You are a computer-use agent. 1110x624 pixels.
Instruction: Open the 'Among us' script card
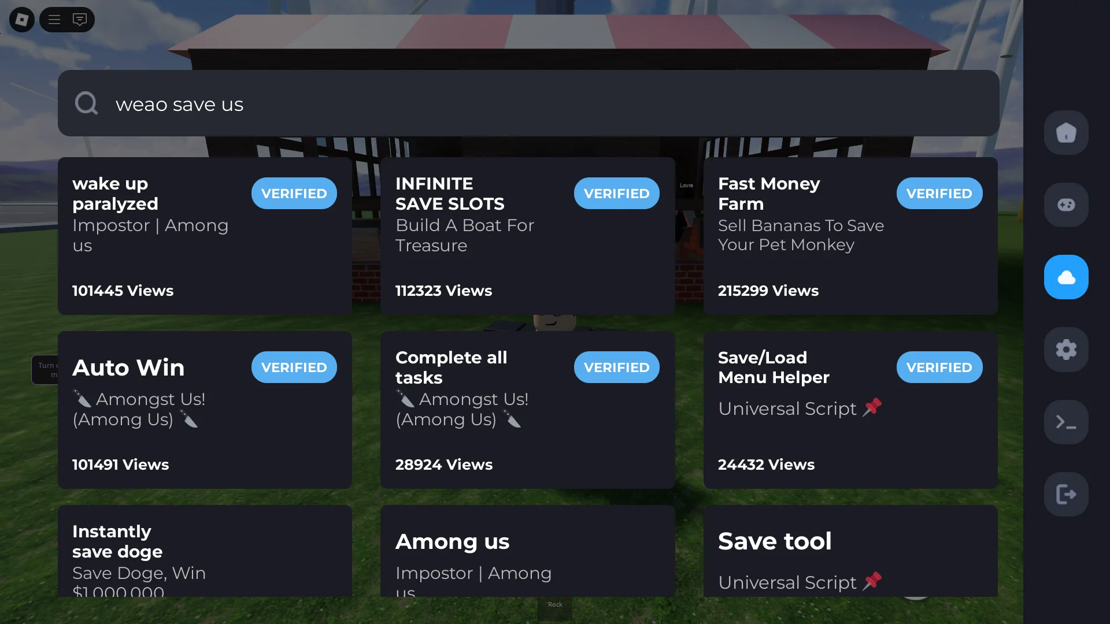tap(527, 551)
